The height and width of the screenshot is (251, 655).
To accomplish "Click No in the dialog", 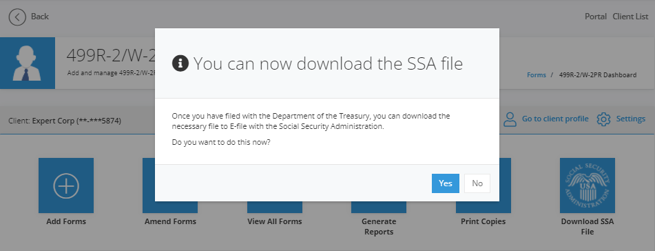I will pos(477,183).
